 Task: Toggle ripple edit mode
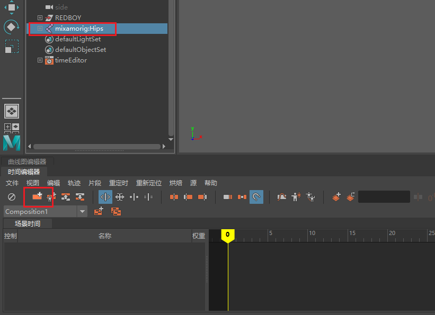point(105,196)
